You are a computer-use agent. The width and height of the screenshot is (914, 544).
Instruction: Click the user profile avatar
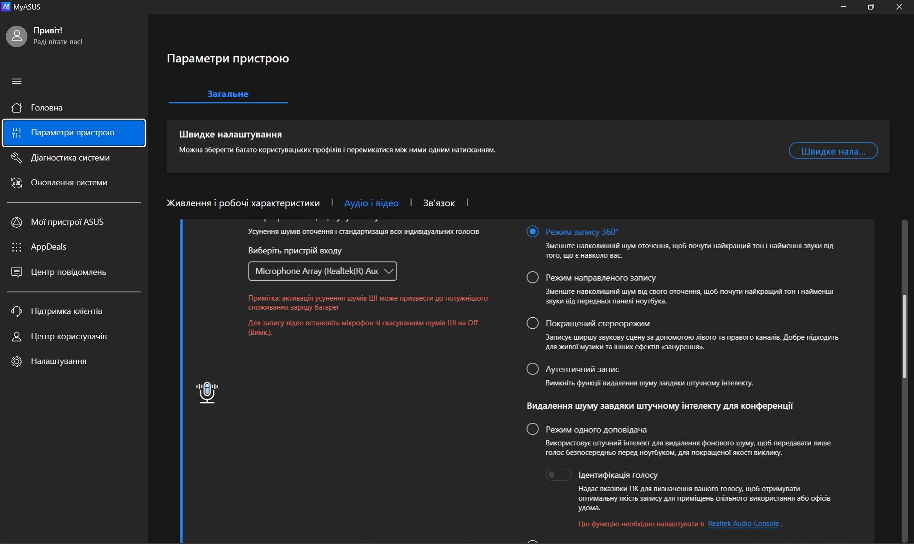pyautogui.click(x=17, y=36)
